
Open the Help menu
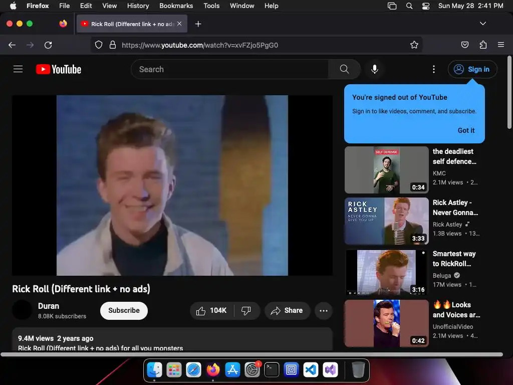coord(271,6)
